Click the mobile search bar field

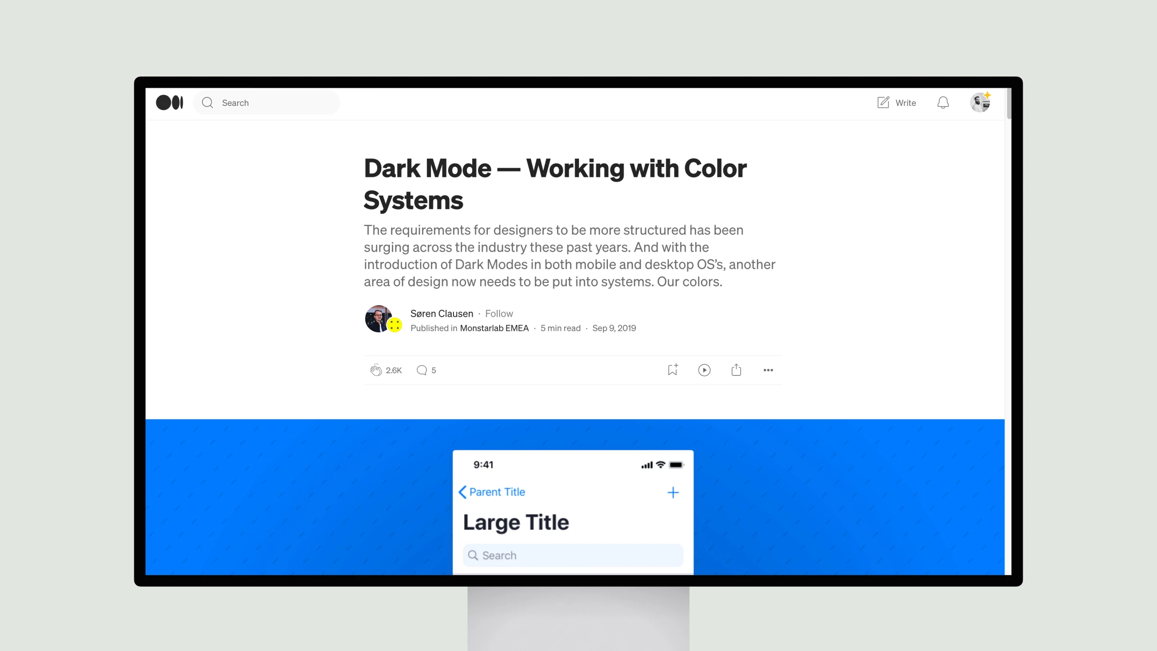click(x=572, y=555)
